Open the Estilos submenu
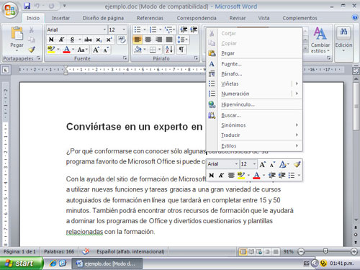The width and height of the screenshot is (360, 270). 254,145
